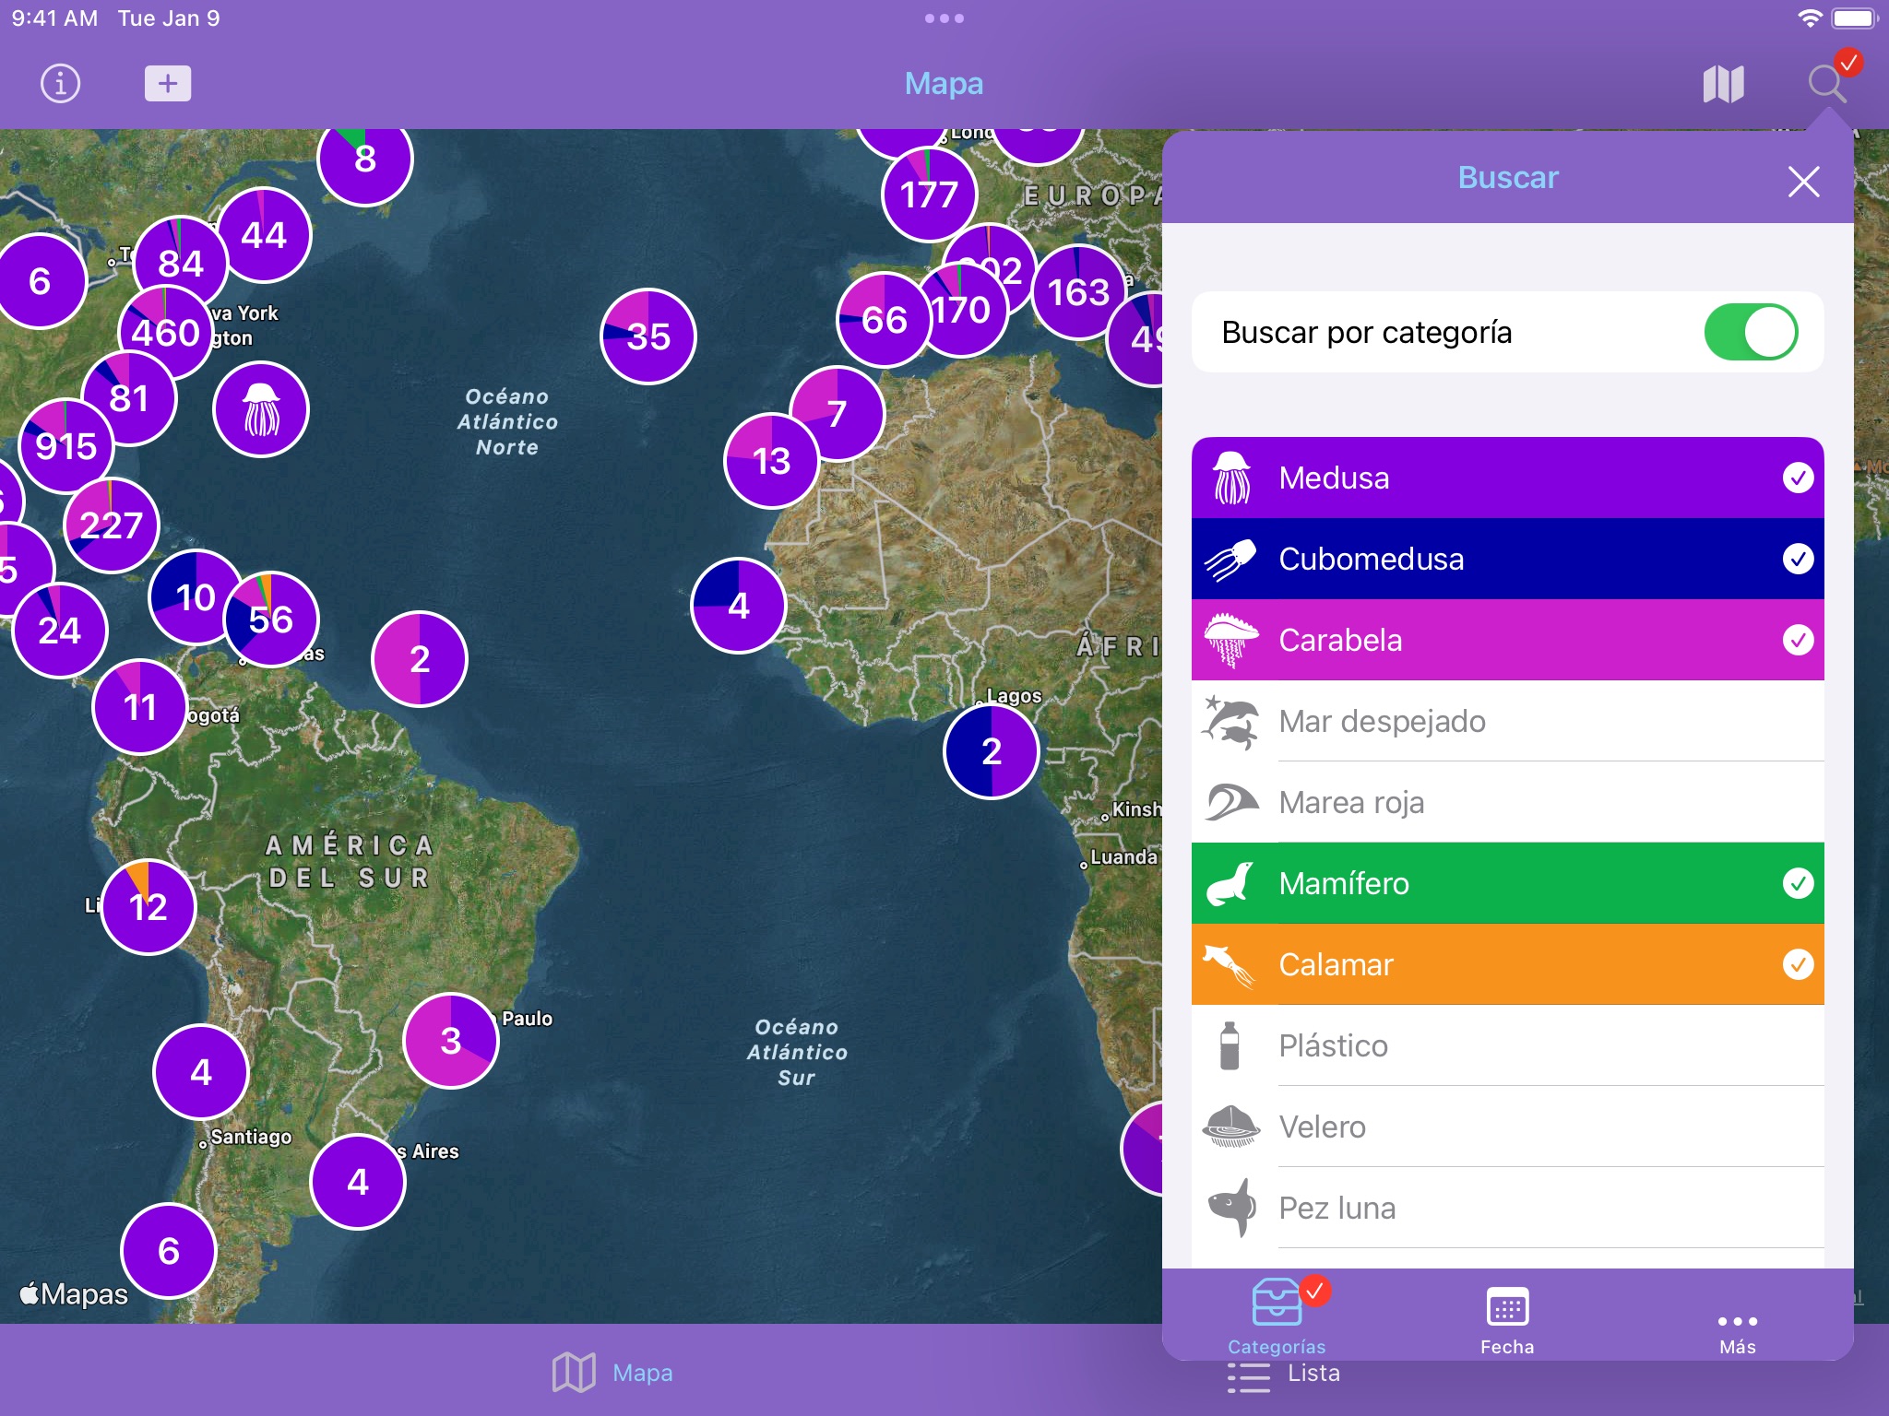
Task: Click the Cubomedusa box jellyfish icon
Action: coord(1230,559)
